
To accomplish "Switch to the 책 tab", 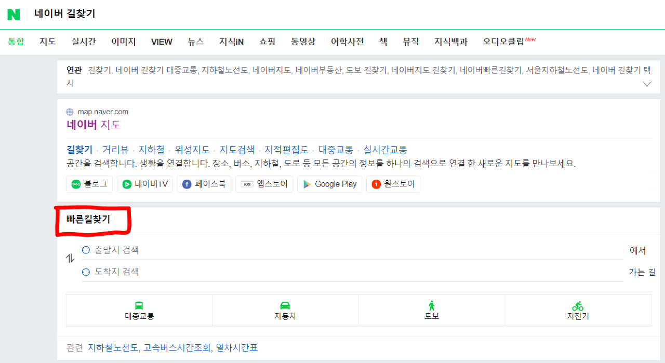I will point(383,42).
